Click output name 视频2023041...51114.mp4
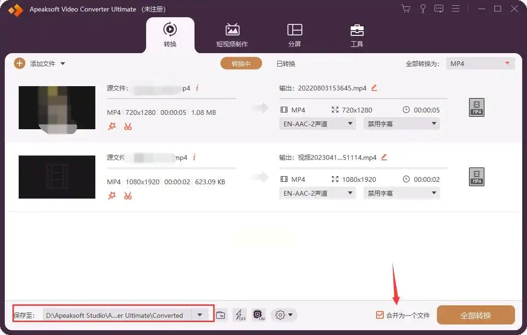Viewport: 527px width, 335px height. pyautogui.click(x=337, y=157)
